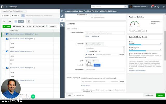The width and height of the screenshot is (166, 104).
Task: Toggle the BOGO [31-40 - F] ad set
Action: (x=7, y=68)
